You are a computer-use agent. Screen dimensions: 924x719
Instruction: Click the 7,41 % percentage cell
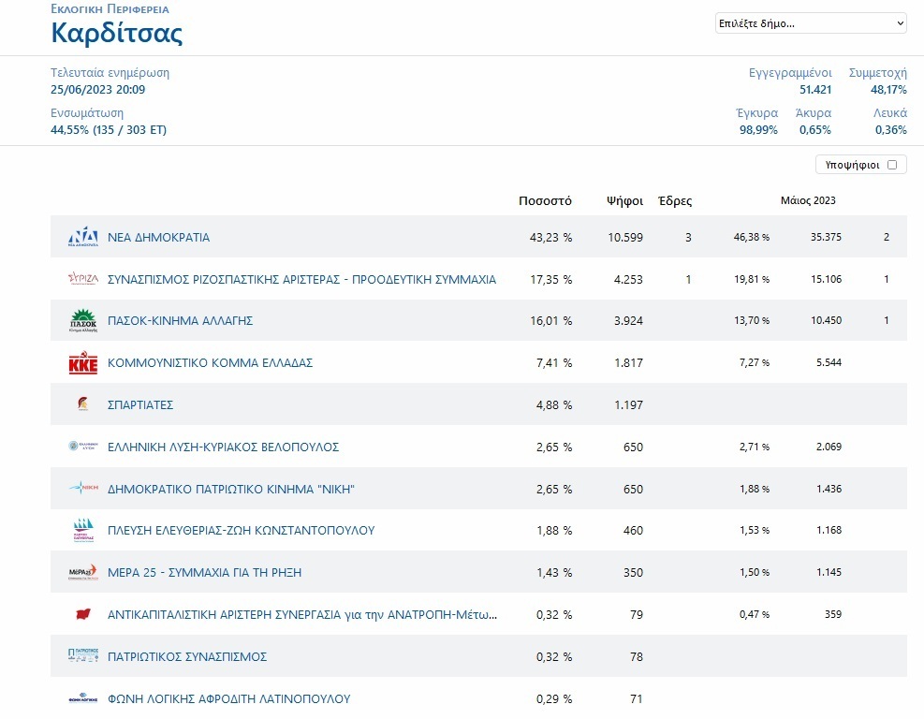(x=554, y=362)
